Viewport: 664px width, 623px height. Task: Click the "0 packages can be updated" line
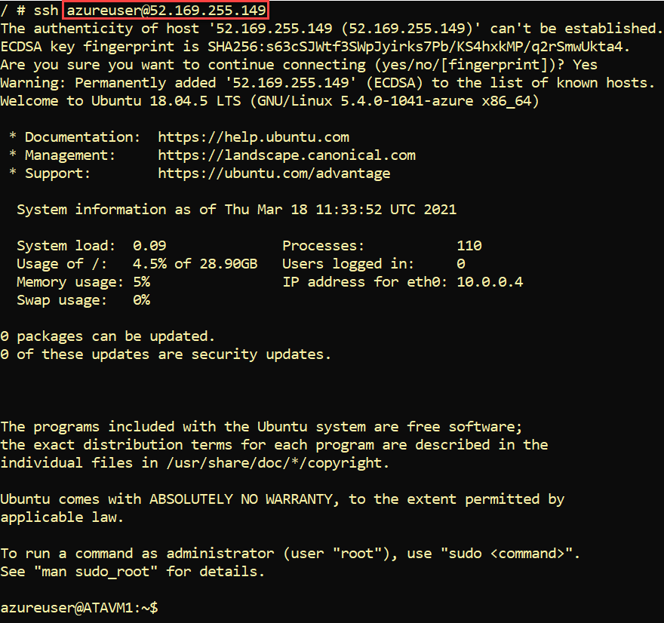tap(108, 336)
